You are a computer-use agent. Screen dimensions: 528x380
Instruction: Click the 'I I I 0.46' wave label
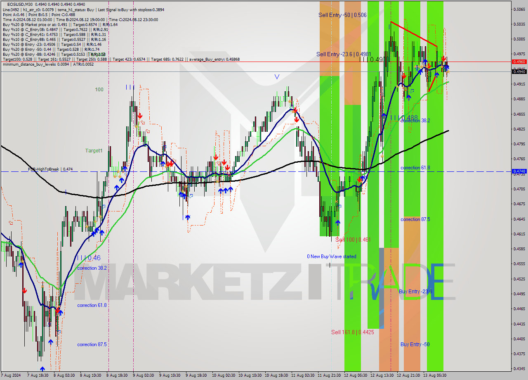pyautogui.click(x=88, y=258)
